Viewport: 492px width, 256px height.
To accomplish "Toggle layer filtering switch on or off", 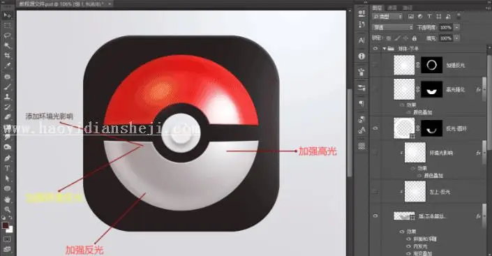I will click(x=459, y=16).
